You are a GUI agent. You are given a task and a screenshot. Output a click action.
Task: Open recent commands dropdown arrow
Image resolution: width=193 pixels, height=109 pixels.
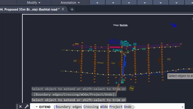click(36, 107)
